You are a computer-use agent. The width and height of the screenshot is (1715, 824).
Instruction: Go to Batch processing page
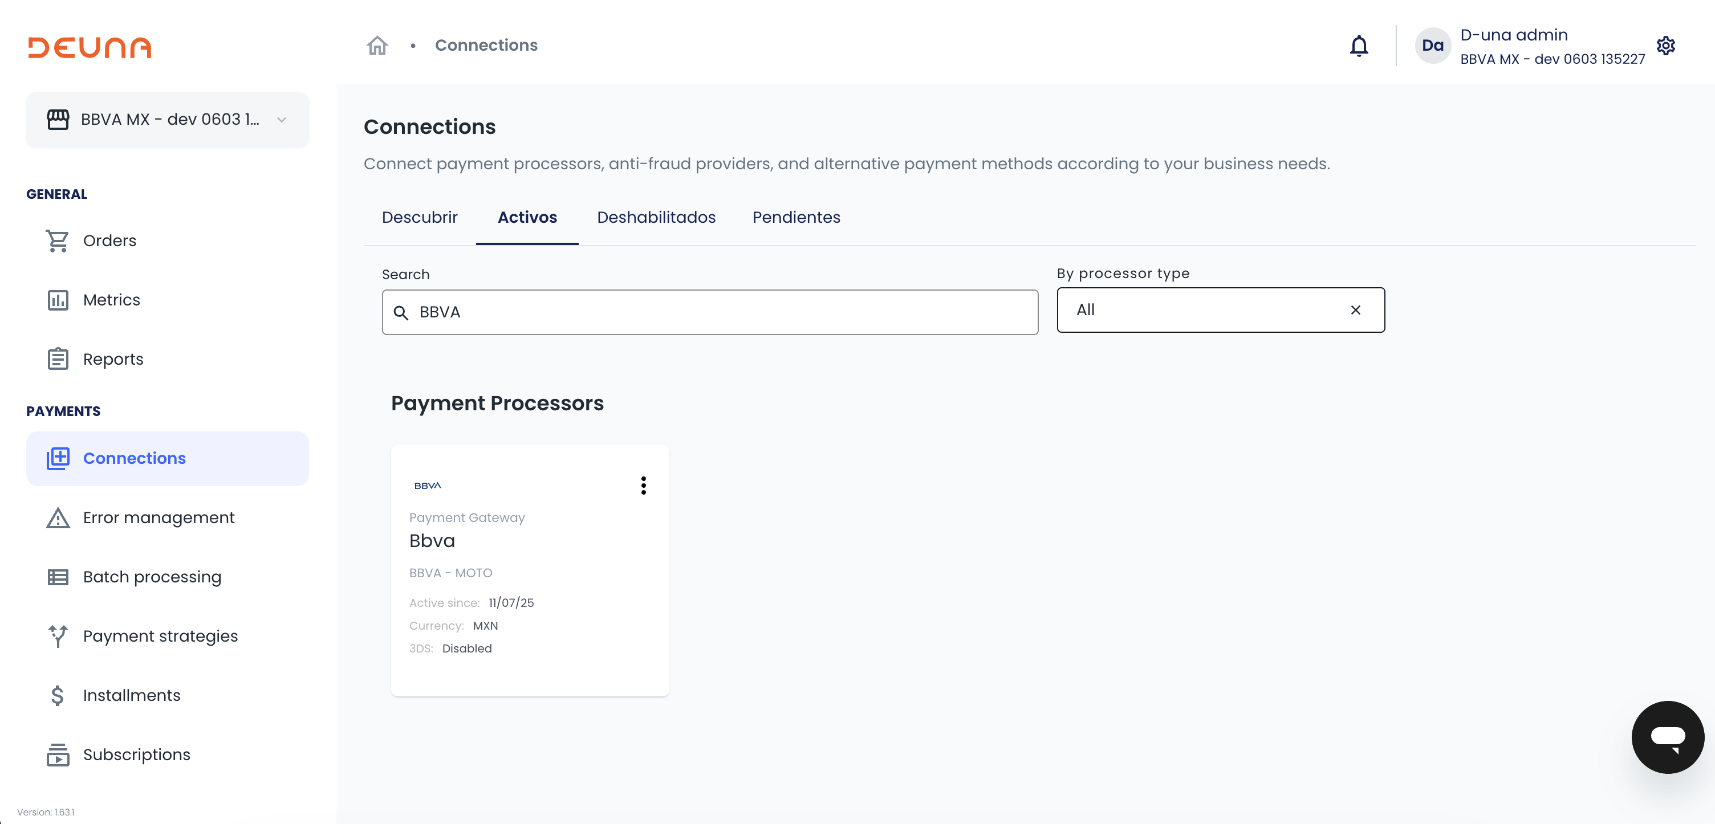click(152, 577)
